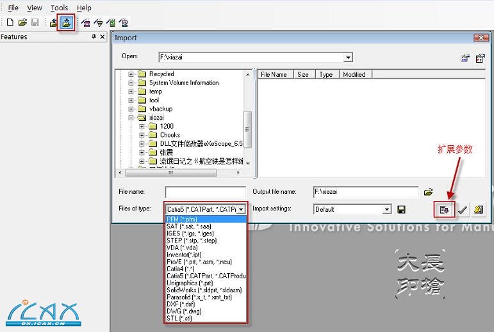494x332 pixels.
Task: Confirm import with checkmark button
Action: (462, 209)
